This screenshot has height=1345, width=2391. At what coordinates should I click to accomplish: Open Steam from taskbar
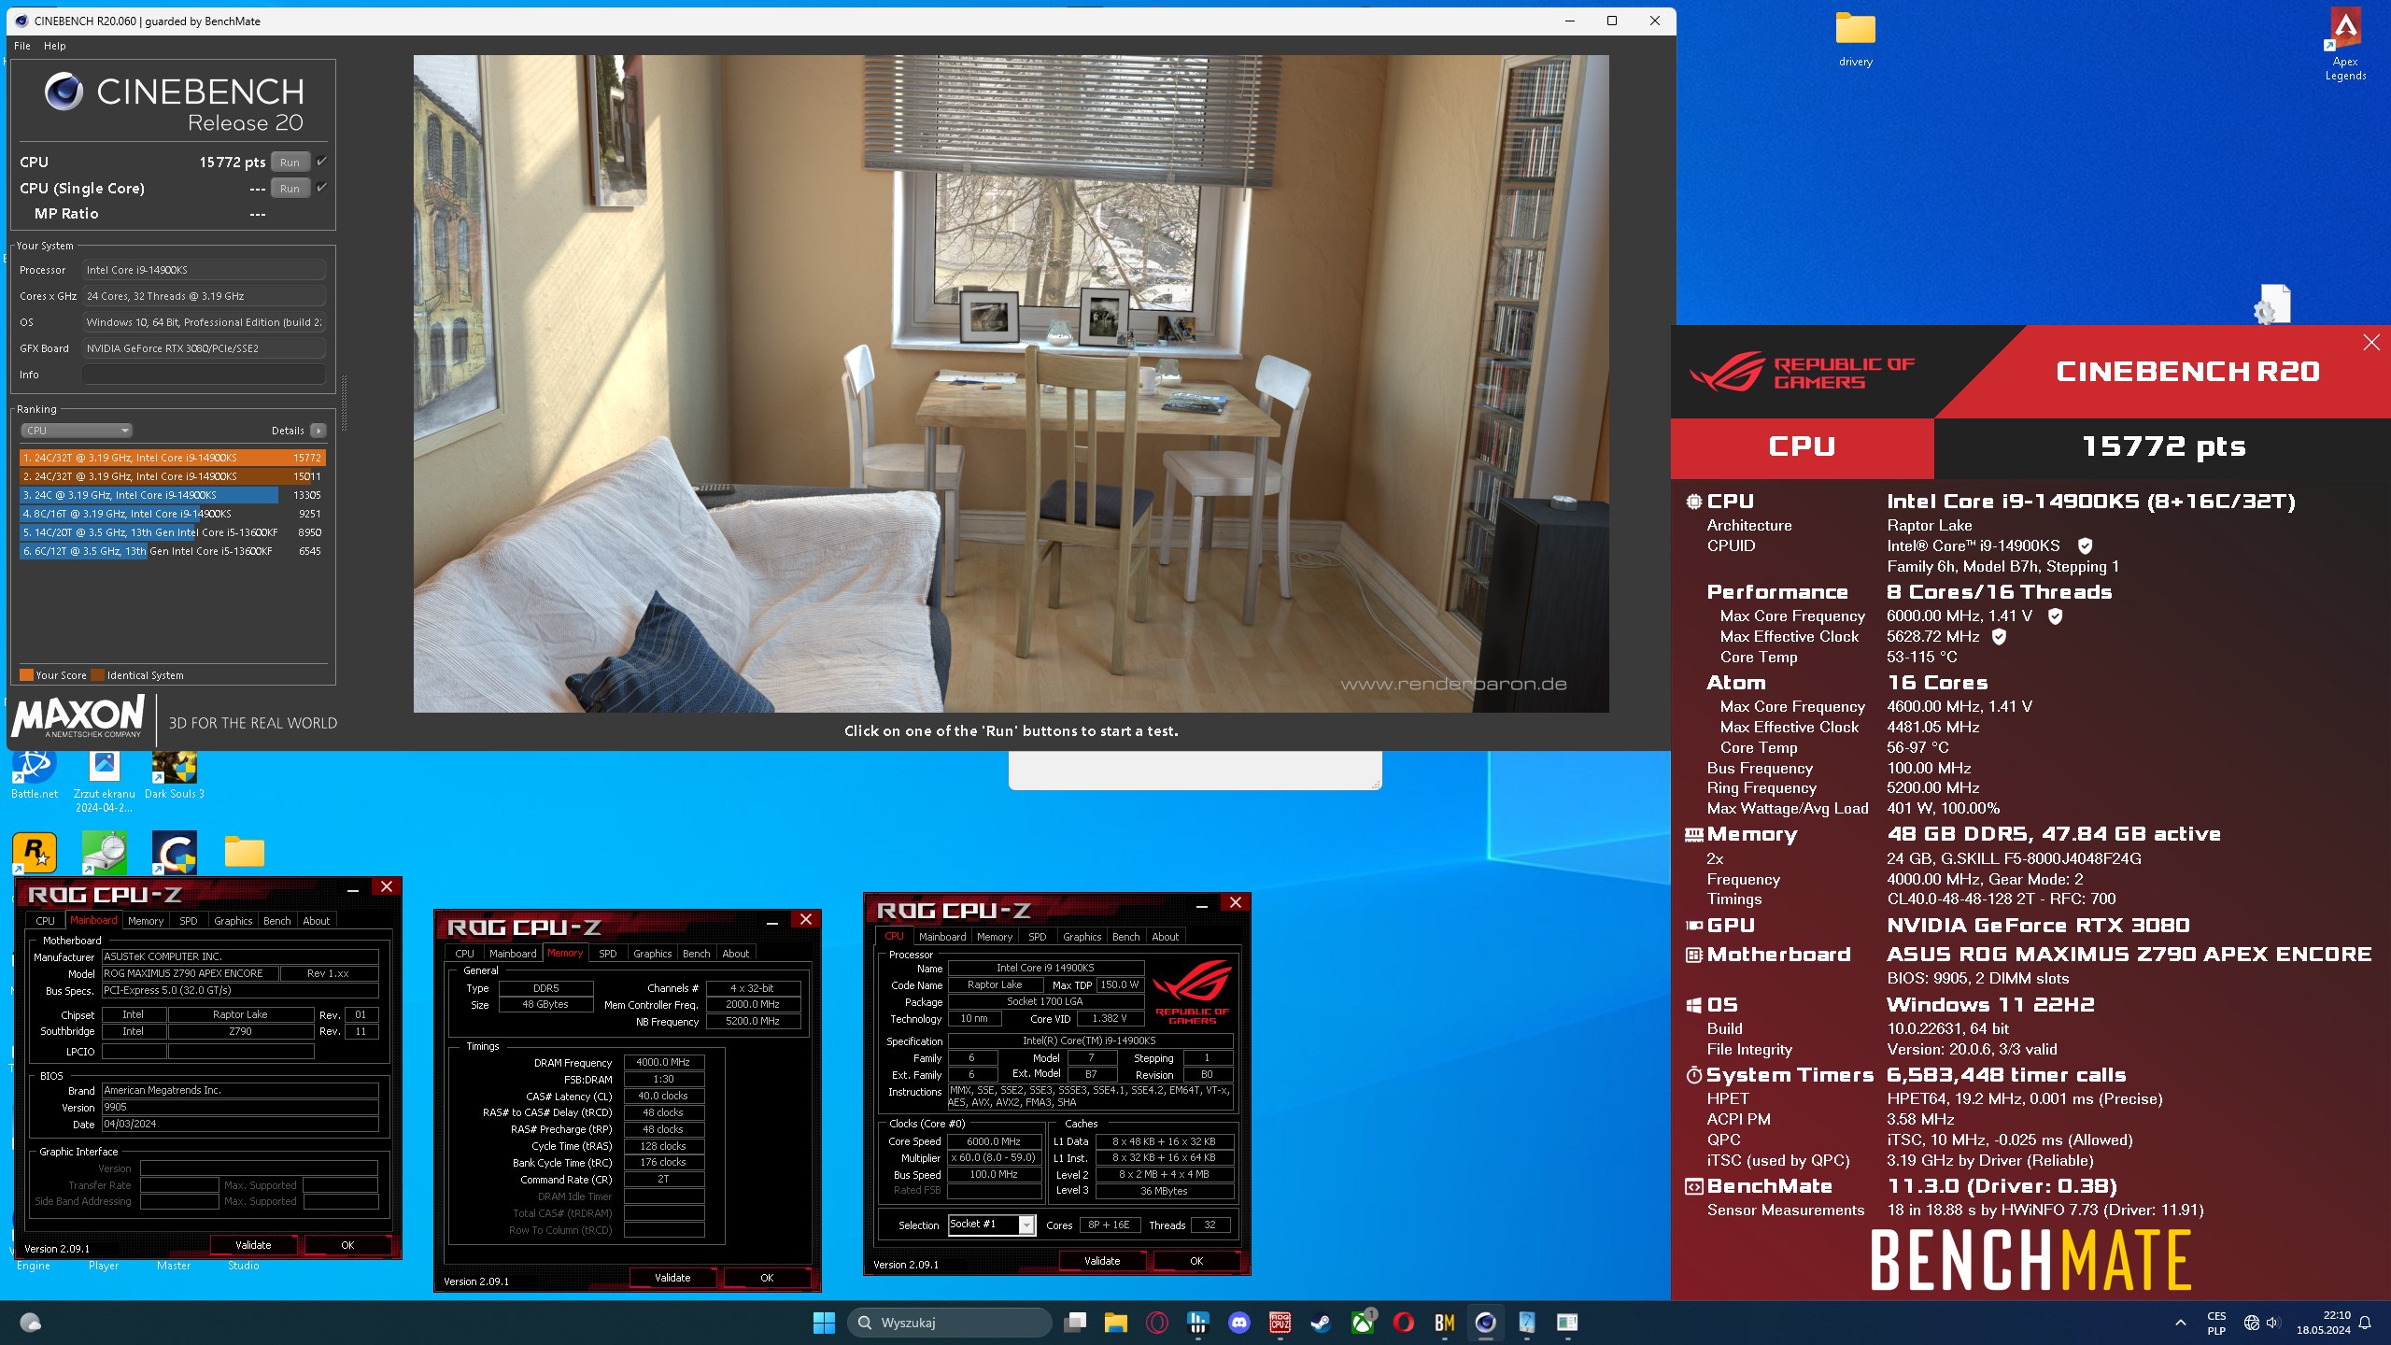click(1321, 1323)
